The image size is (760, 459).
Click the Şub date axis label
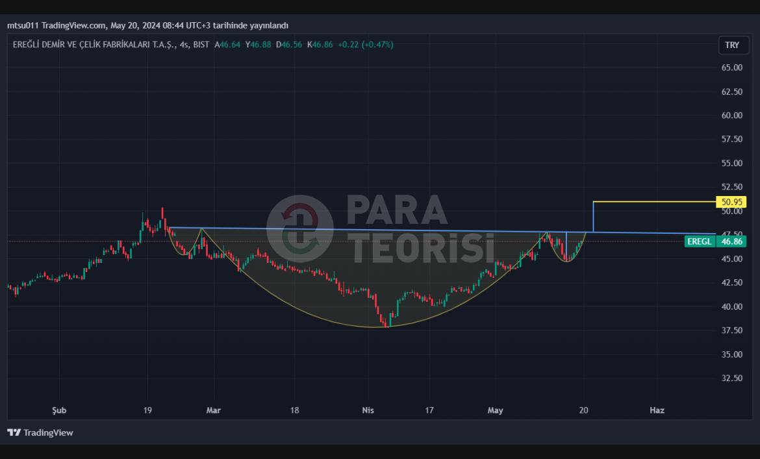pos(59,410)
